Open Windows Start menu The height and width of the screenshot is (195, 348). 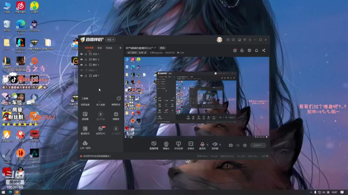coord(3,192)
